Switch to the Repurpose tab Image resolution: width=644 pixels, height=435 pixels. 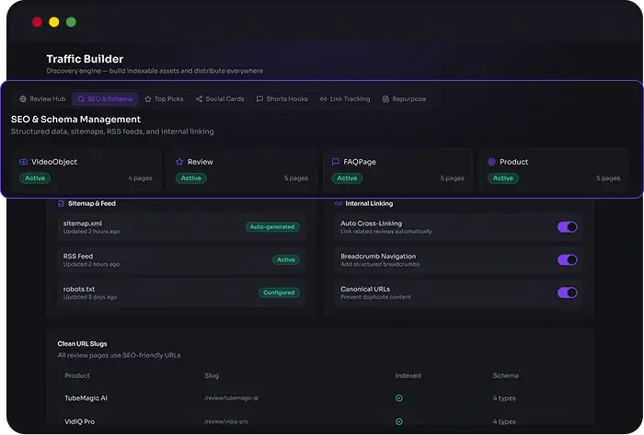pos(404,99)
